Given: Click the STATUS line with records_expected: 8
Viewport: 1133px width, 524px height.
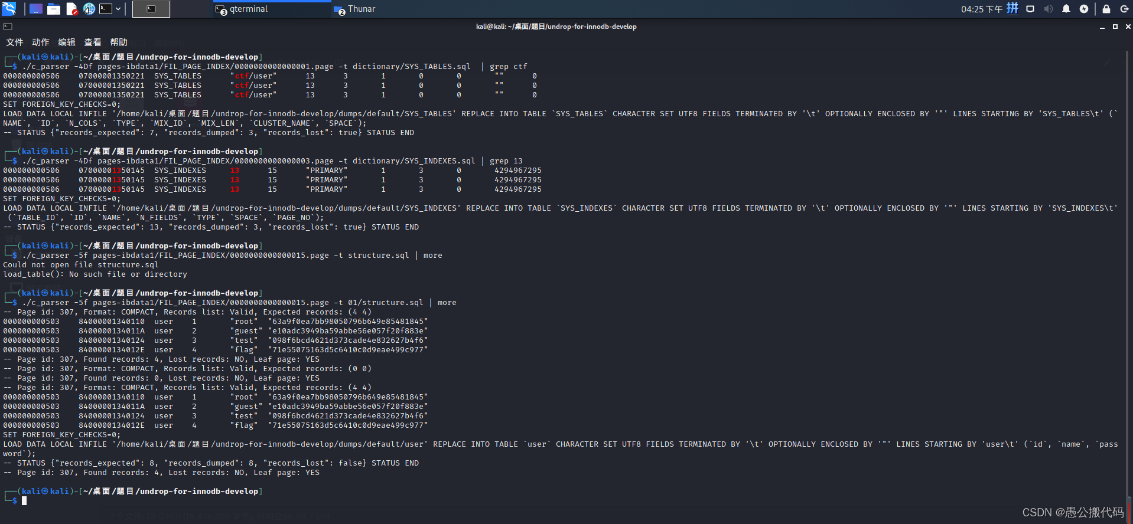Looking at the screenshot, I should [x=211, y=463].
